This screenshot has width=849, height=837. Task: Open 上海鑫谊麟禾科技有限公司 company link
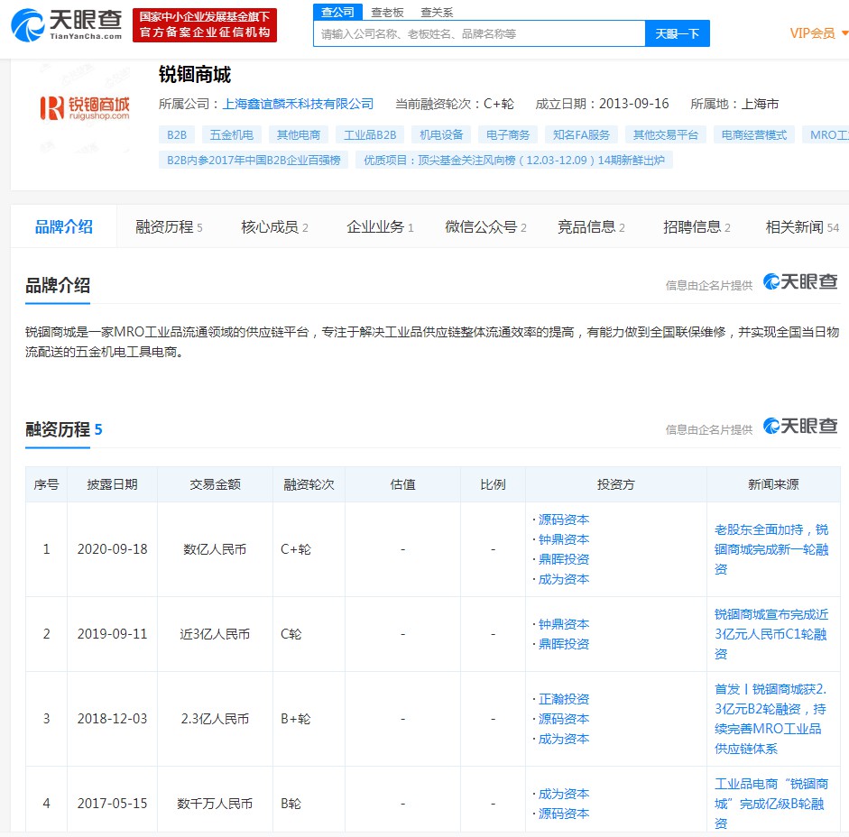[x=298, y=104]
